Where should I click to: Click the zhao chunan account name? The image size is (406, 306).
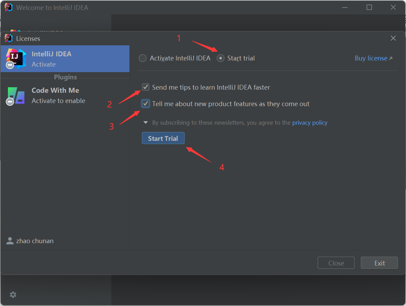tap(34, 241)
